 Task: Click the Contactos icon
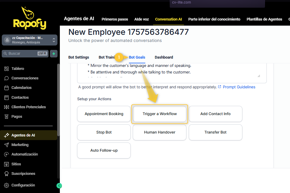tap(7, 98)
